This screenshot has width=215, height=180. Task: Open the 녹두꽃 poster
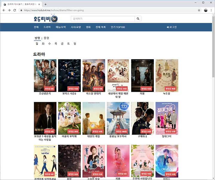167,75
